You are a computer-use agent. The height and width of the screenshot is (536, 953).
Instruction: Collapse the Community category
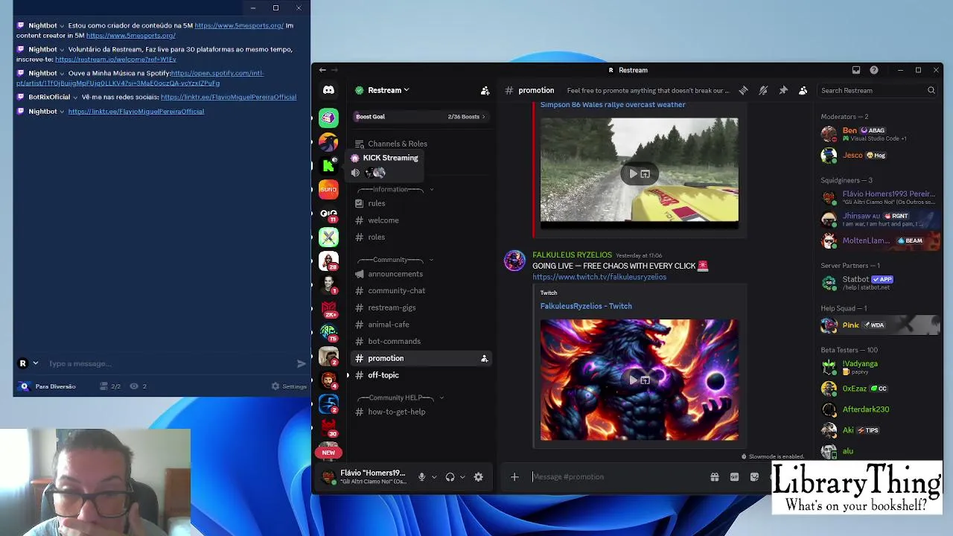[x=395, y=260]
